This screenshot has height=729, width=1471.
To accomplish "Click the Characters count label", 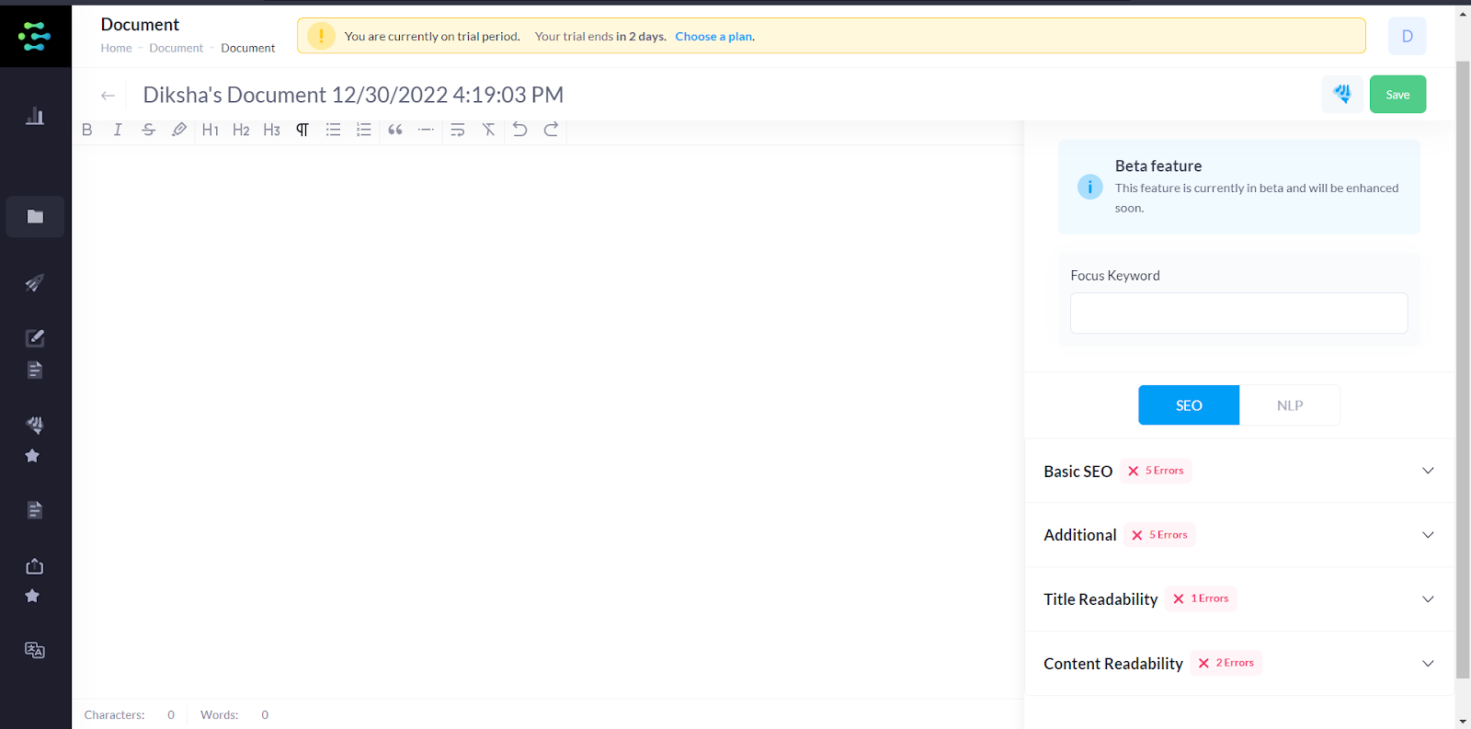I will click(x=114, y=715).
